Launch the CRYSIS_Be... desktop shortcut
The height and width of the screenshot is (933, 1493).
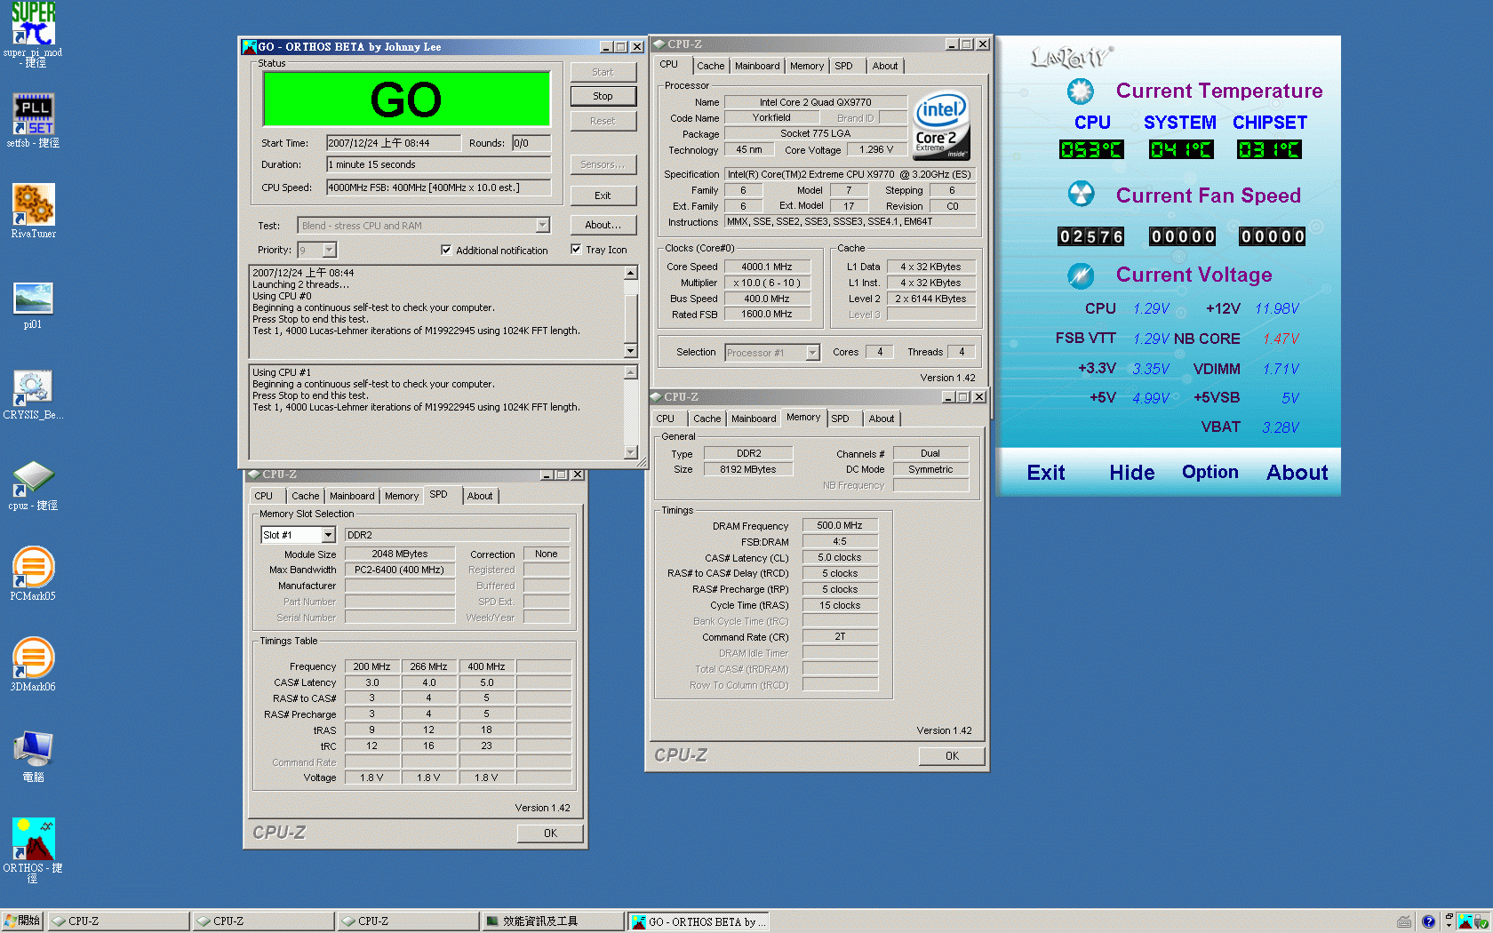coord(33,395)
